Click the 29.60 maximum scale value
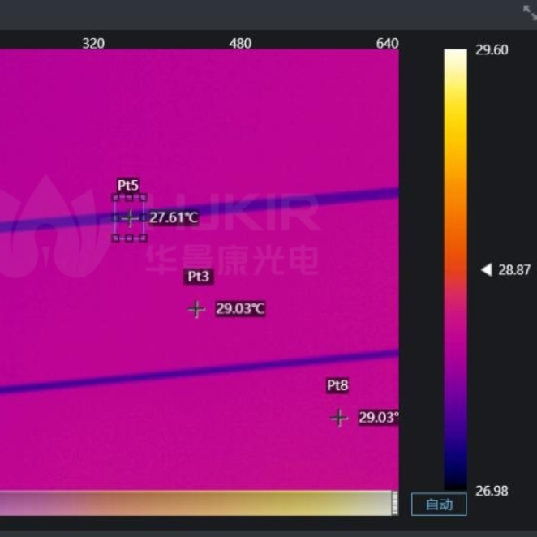 coord(492,50)
